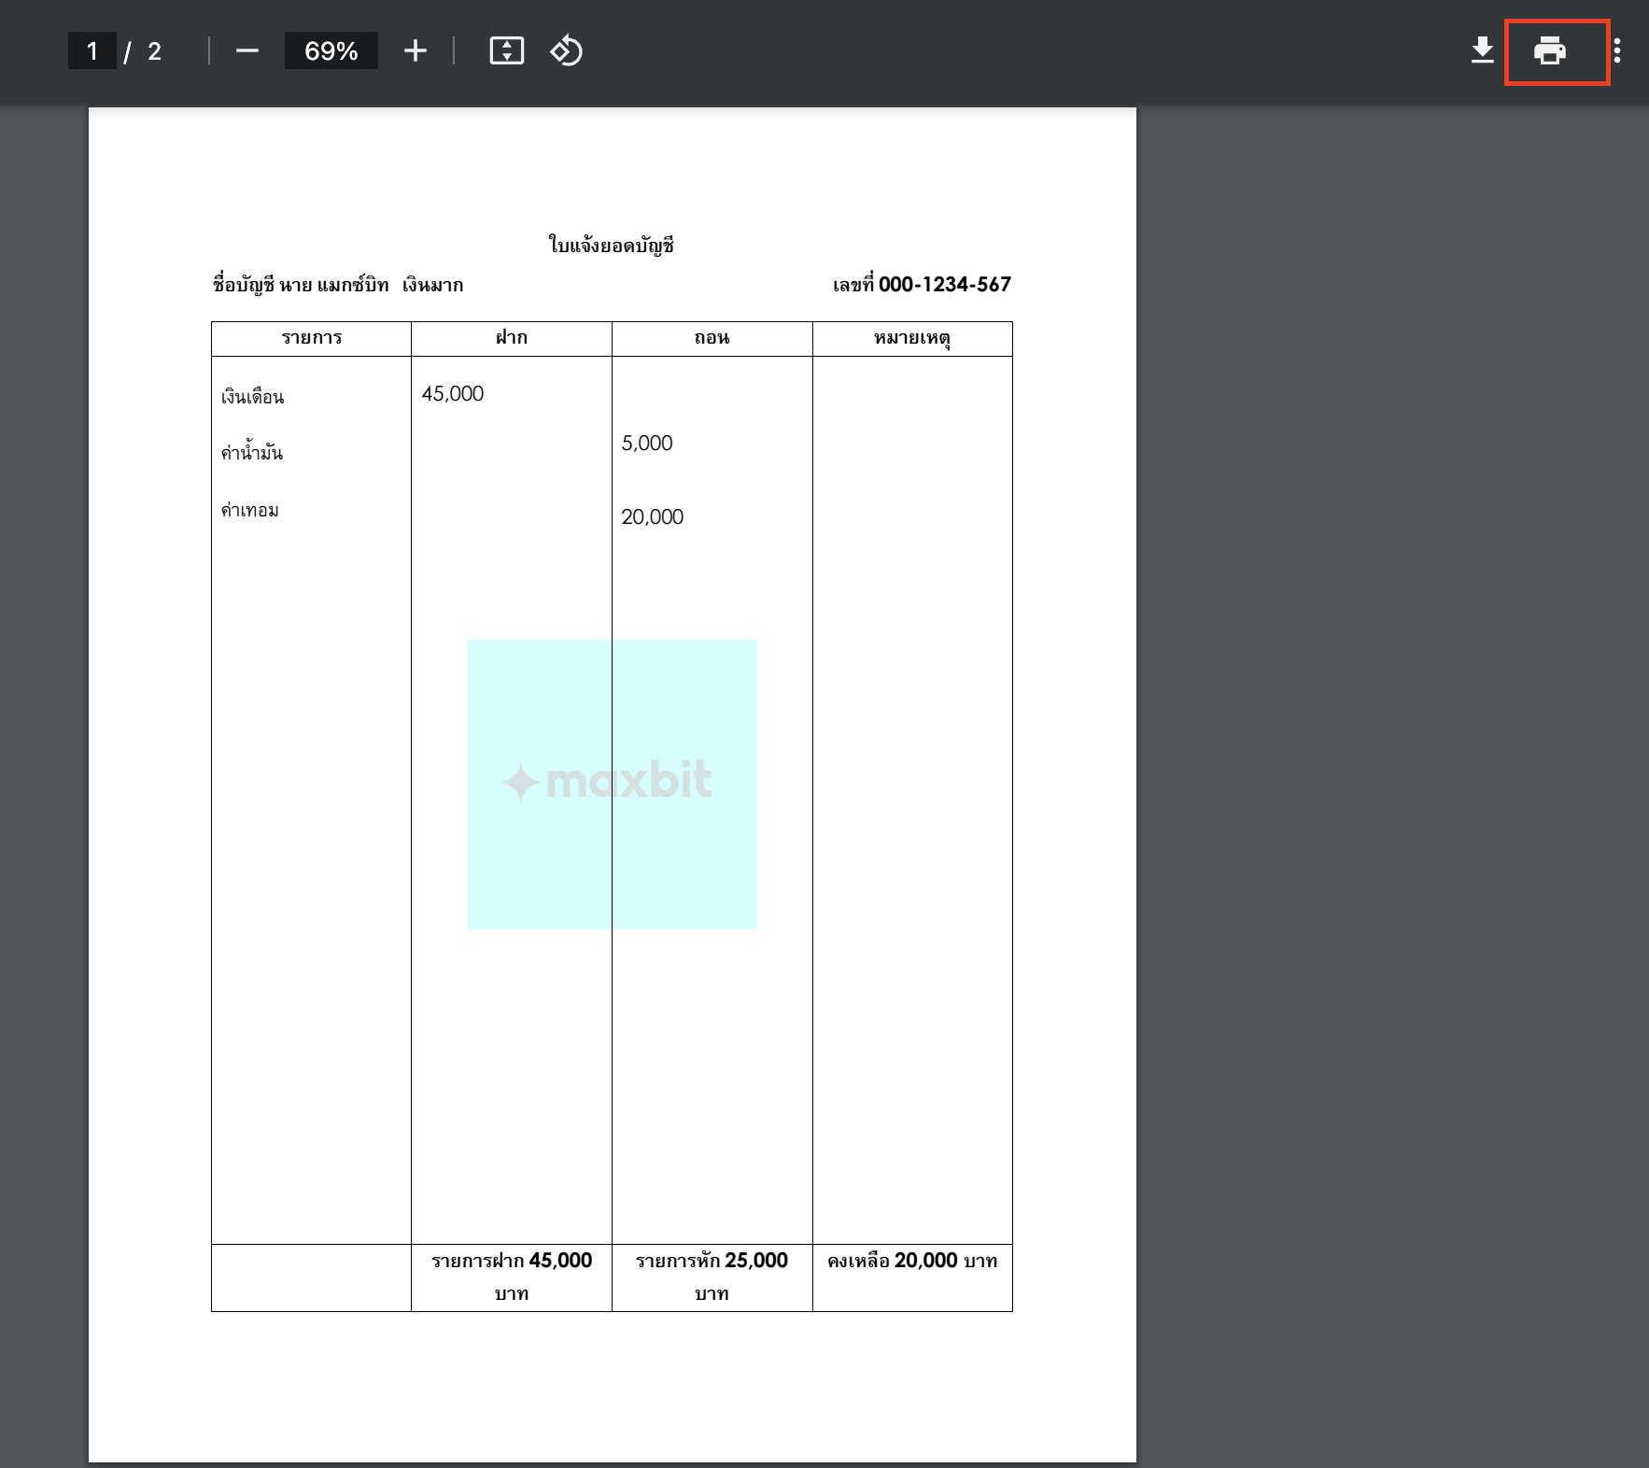This screenshot has width=1649, height=1468.
Task: Click the ค่าเทอม entry in the table
Action: pos(247,510)
